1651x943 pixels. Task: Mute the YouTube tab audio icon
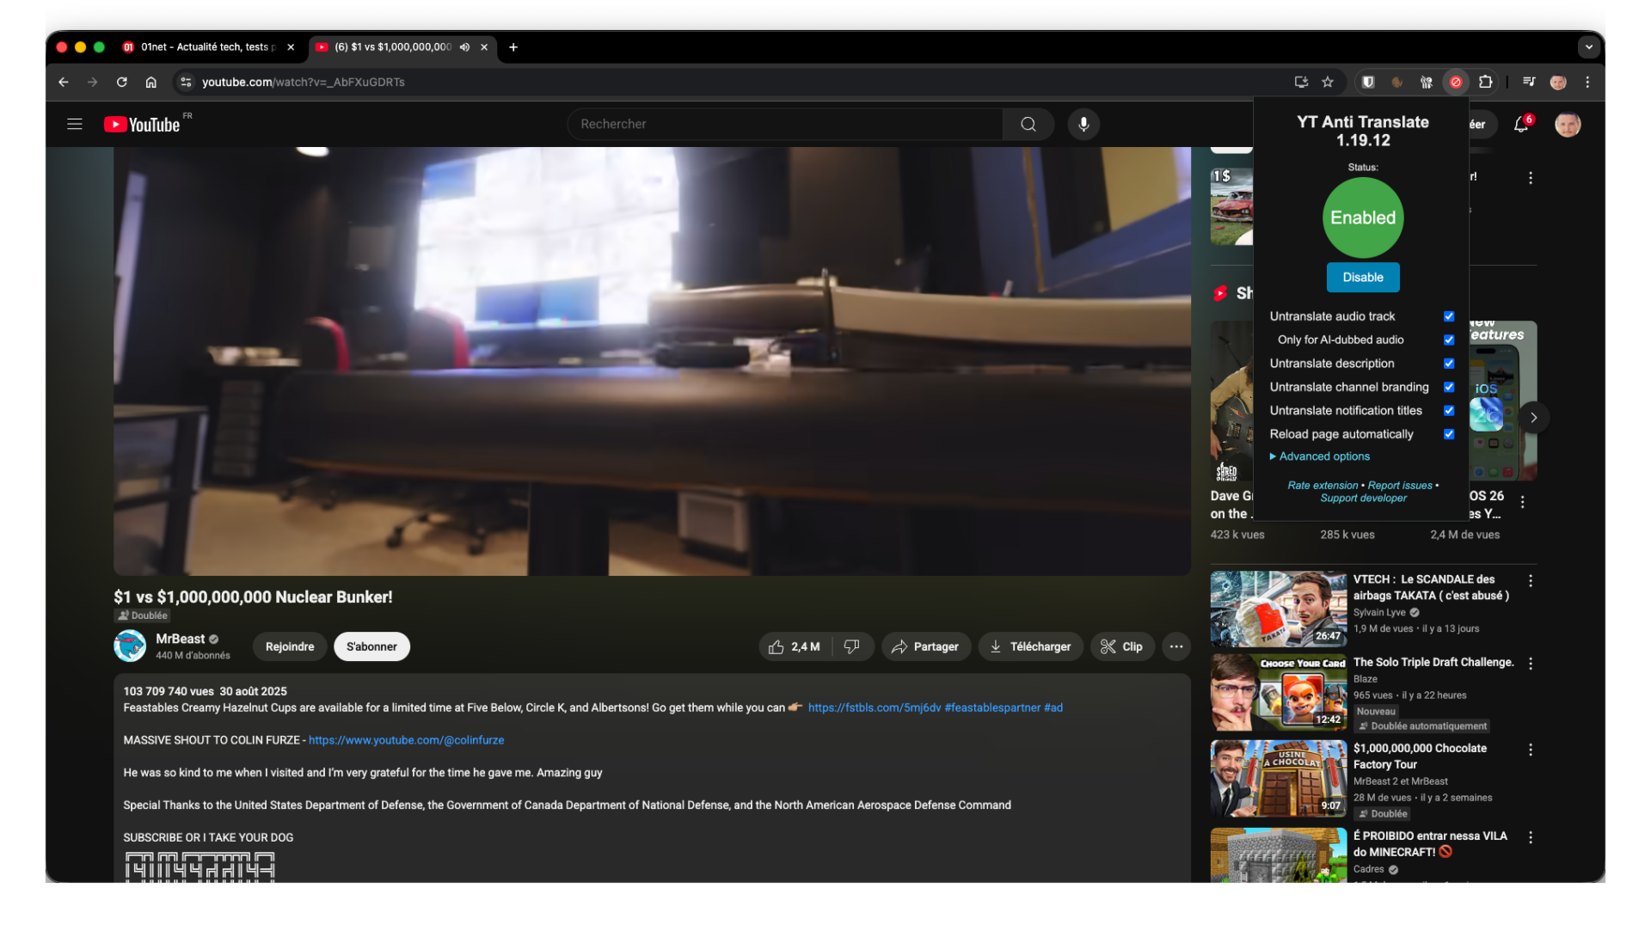point(464,47)
